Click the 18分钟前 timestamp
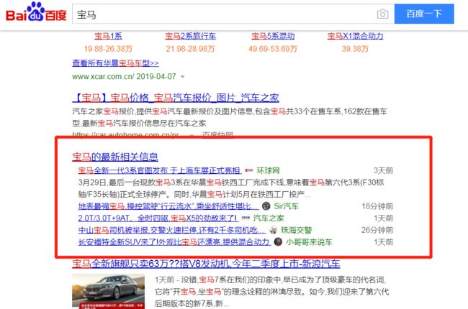This screenshot has width=468, height=309. [x=377, y=206]
